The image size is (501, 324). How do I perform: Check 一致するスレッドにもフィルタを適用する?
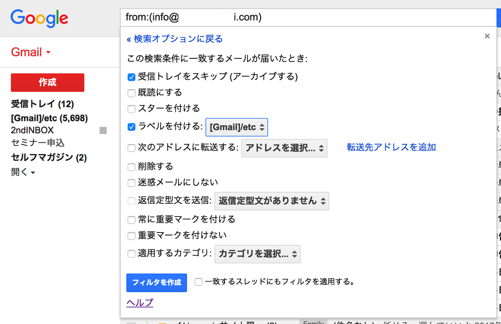coord(198,282)
